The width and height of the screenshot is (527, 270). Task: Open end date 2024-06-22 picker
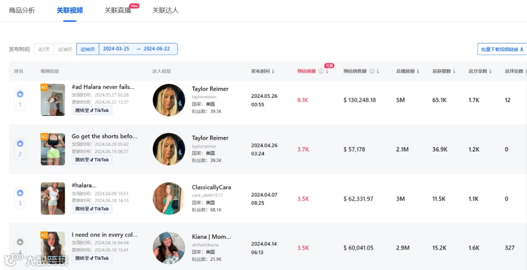coord(157,49)
